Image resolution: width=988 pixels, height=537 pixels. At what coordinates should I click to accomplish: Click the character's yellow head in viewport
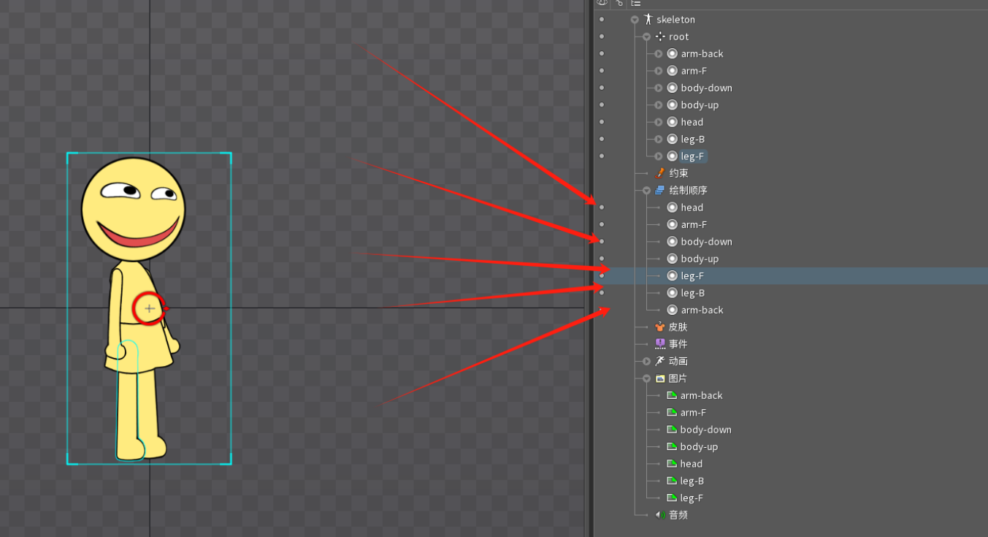(133, 209)
